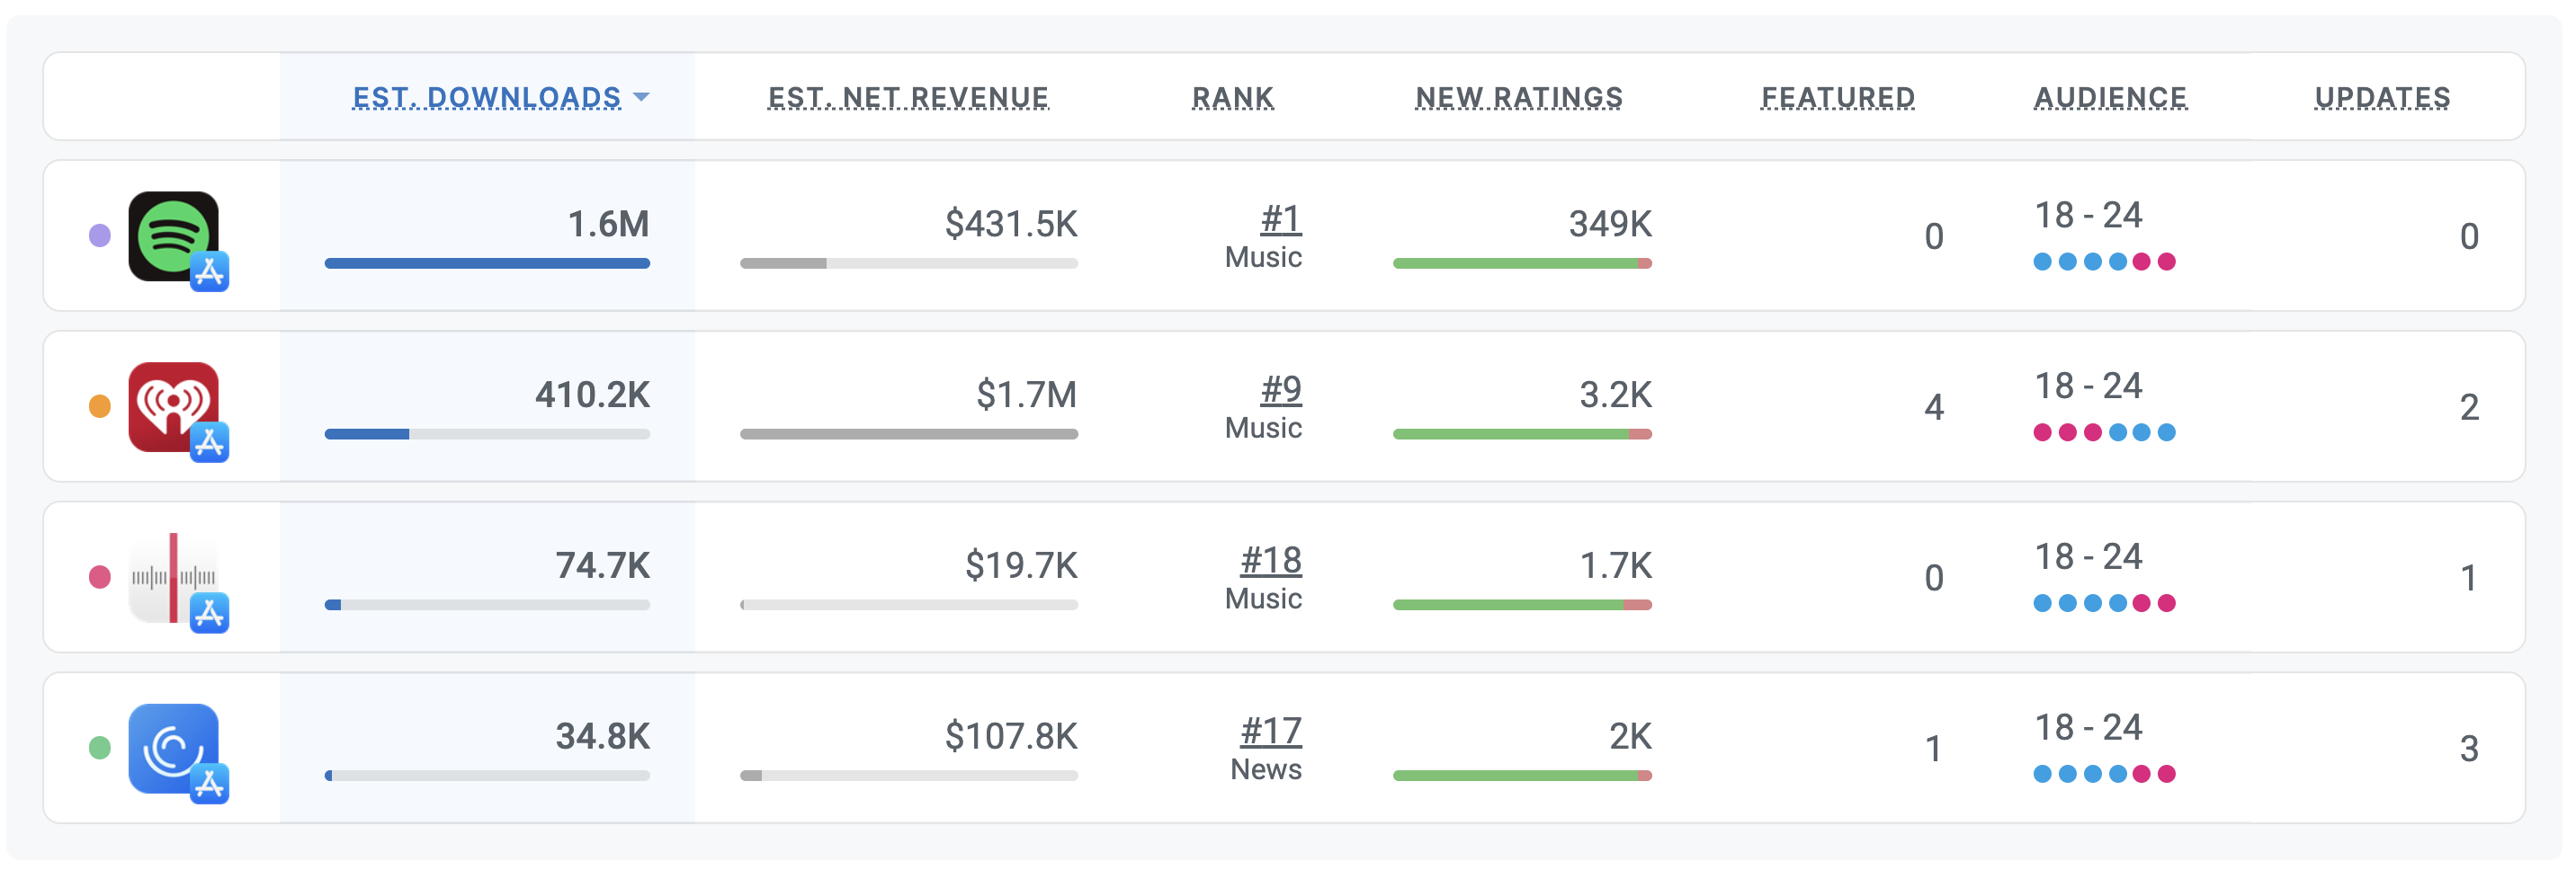
Task: Open the Spotify app icon
Action: [173, 235]
